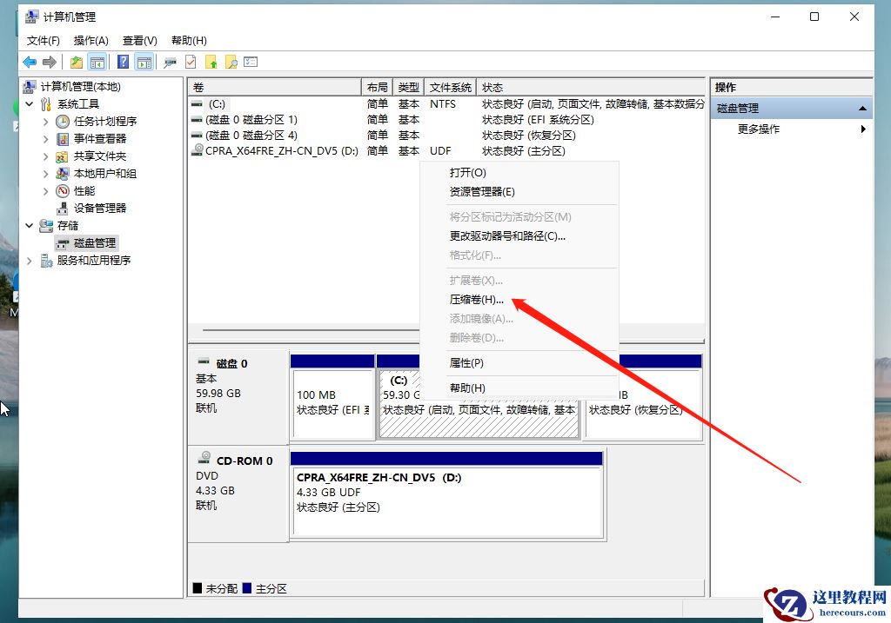891x623 pixels.
Task: Click the back navigation arrow icon
Action: coord(29,62)
